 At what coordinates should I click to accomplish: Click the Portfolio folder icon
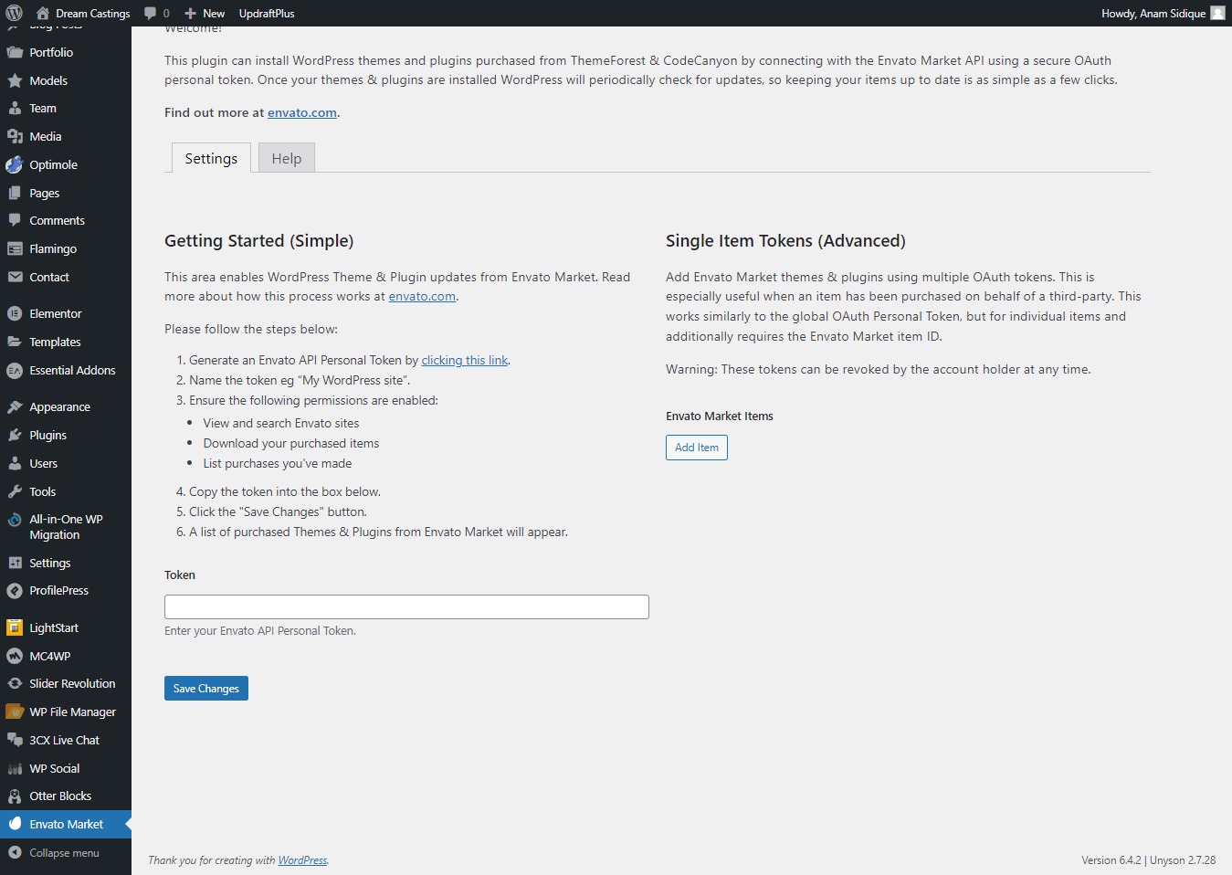point(15,52)
